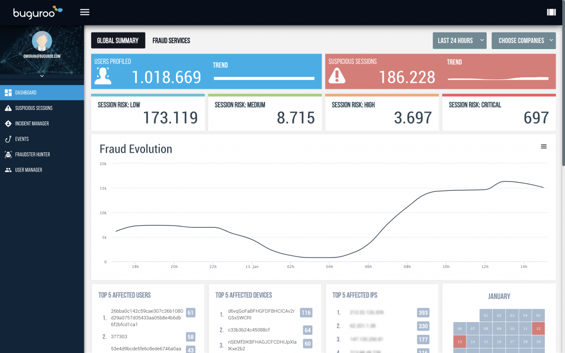Click the hamburger menu icon in header
The image size is (565, 353).
point(84,12)
